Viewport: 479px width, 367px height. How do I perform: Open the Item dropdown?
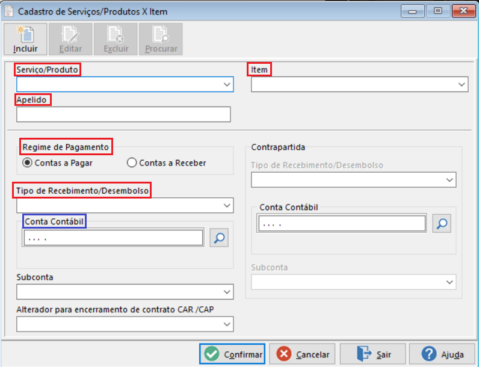coord(360,84)
